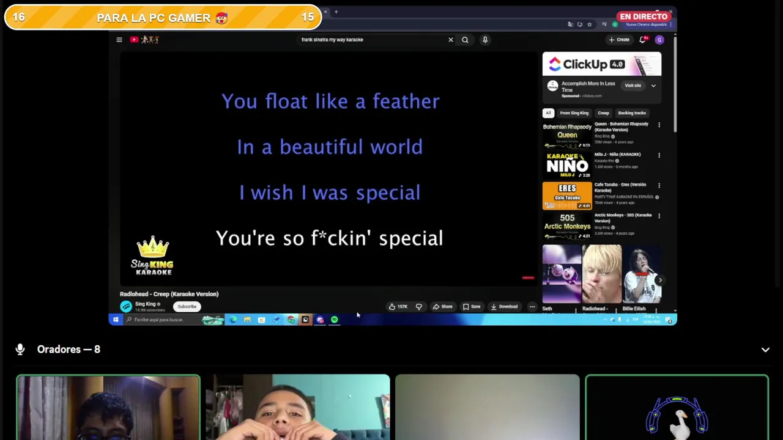Open the YouTube account avatar menu
783x440 pixels.
pos(659,40)
